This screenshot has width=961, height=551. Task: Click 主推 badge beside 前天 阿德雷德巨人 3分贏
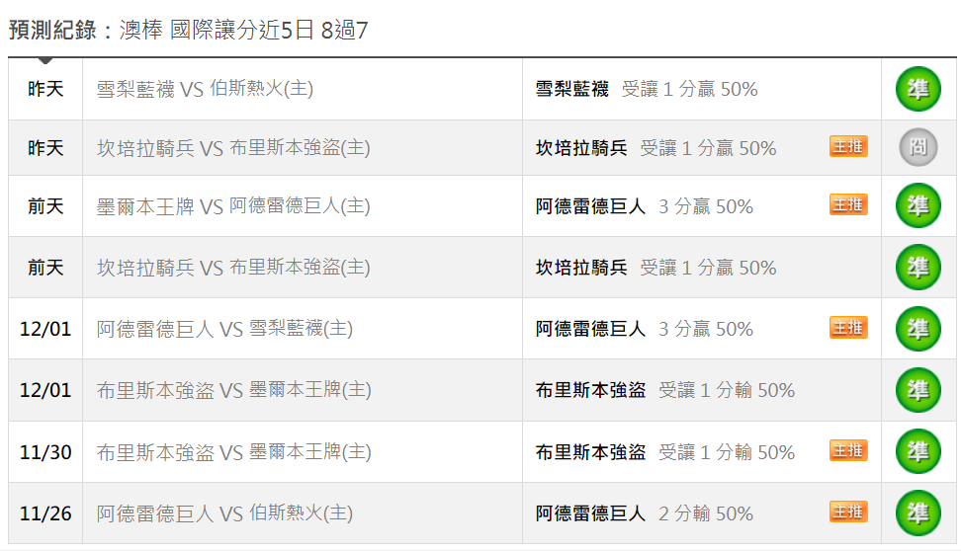pyautogui.click(x=848, y=204)
